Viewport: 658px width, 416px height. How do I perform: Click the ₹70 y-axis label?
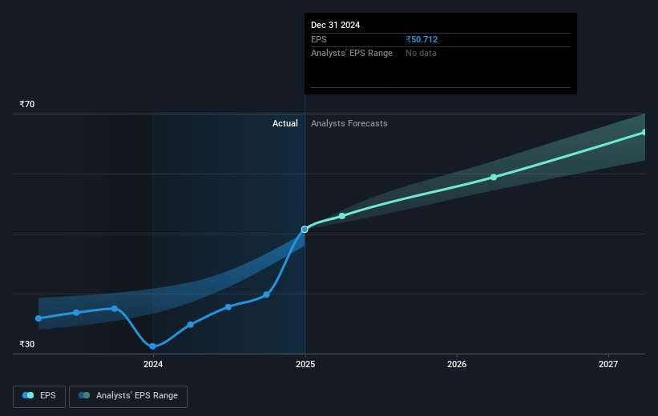pos(27,104)
